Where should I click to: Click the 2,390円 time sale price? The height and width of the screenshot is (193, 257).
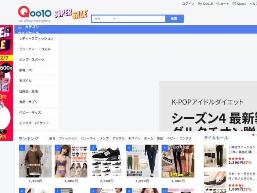[236, 163]
